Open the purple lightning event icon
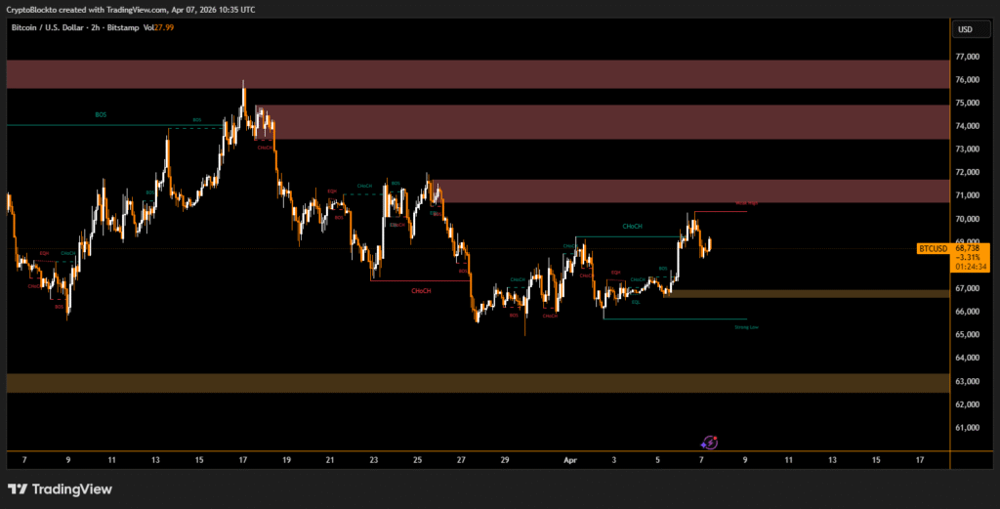Viewport: 1000px width, 509px height. click(711, 442)
